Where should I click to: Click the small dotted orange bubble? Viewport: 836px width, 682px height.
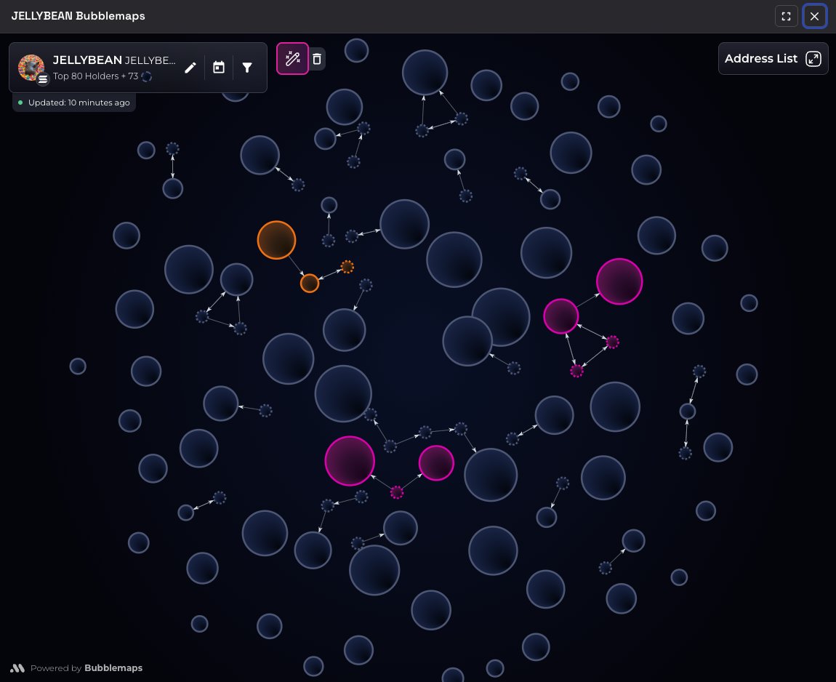347,267
